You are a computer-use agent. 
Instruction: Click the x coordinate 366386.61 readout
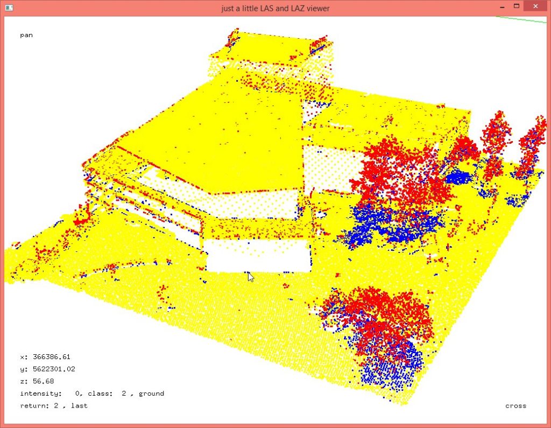click(x=45, y=356)
